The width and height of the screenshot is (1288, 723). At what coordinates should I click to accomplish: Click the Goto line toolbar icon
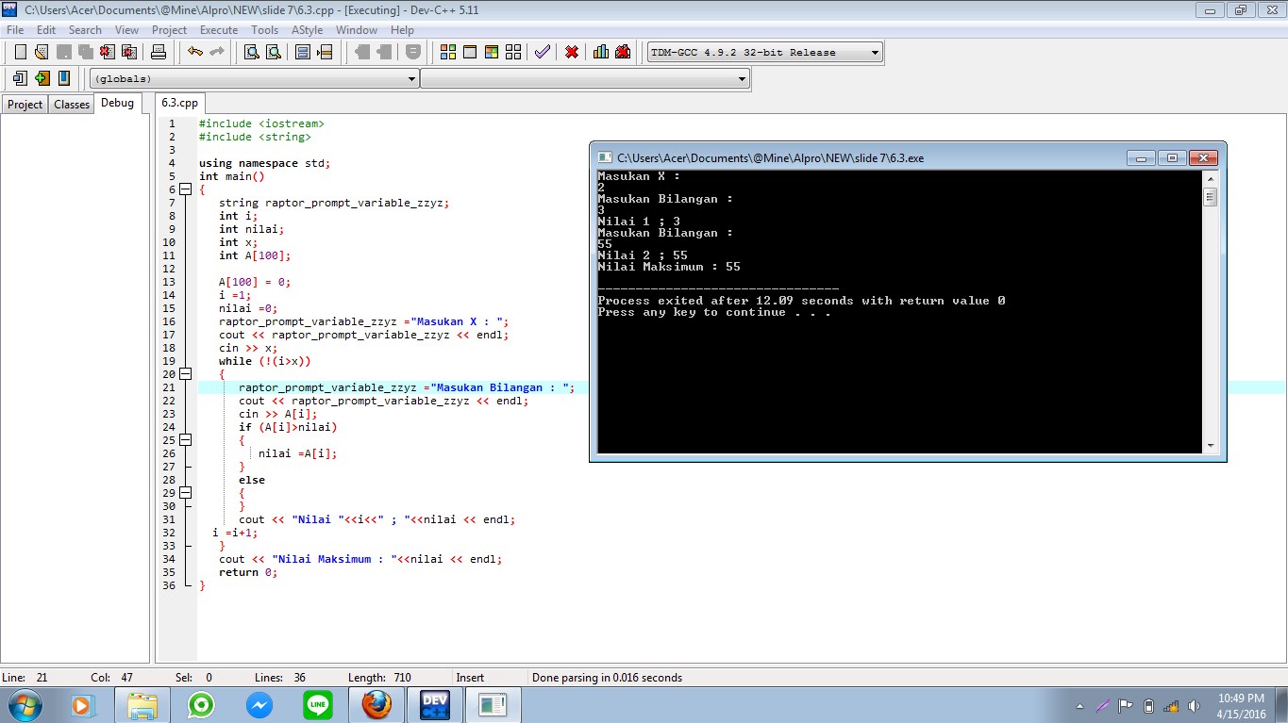click(325, 52)
